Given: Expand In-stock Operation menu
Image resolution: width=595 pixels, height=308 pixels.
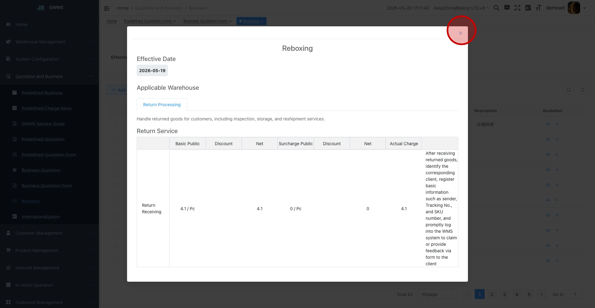Looking at the screenshot, I should tap(49, 285).
